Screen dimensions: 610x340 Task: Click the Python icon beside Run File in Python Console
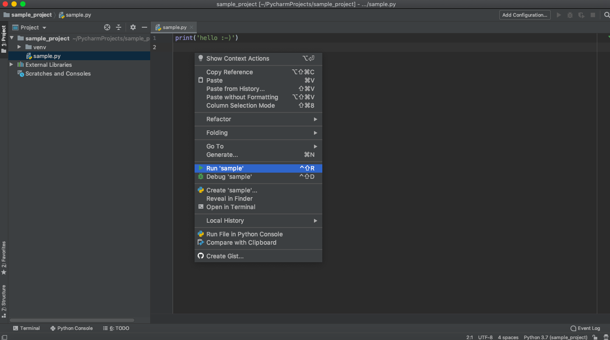click(x=201, y=234)
